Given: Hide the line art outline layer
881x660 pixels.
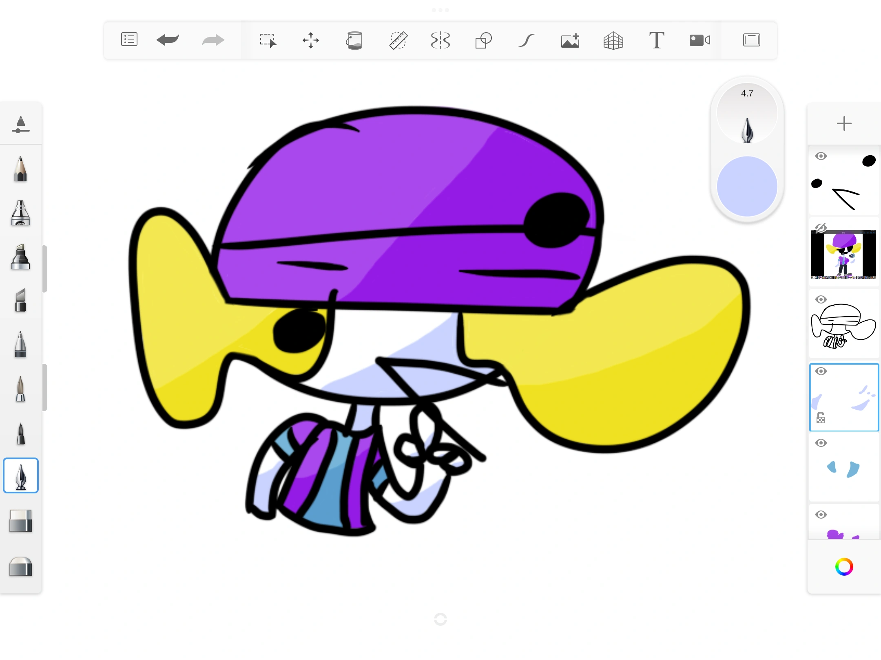Looking at the screenshot, I should pos(821,299).
